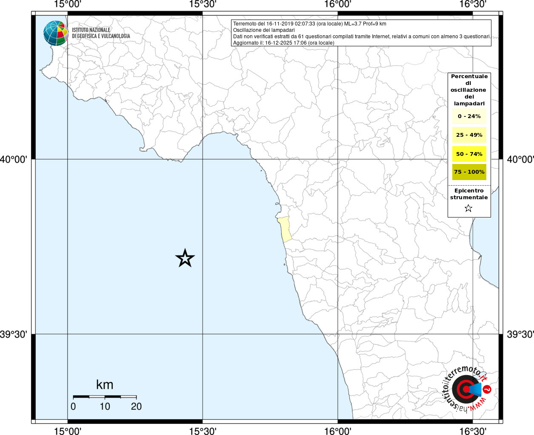Viewport: 534px width, 435px height.
Task: Click the 'km' scale bar label
Action: 105,384
